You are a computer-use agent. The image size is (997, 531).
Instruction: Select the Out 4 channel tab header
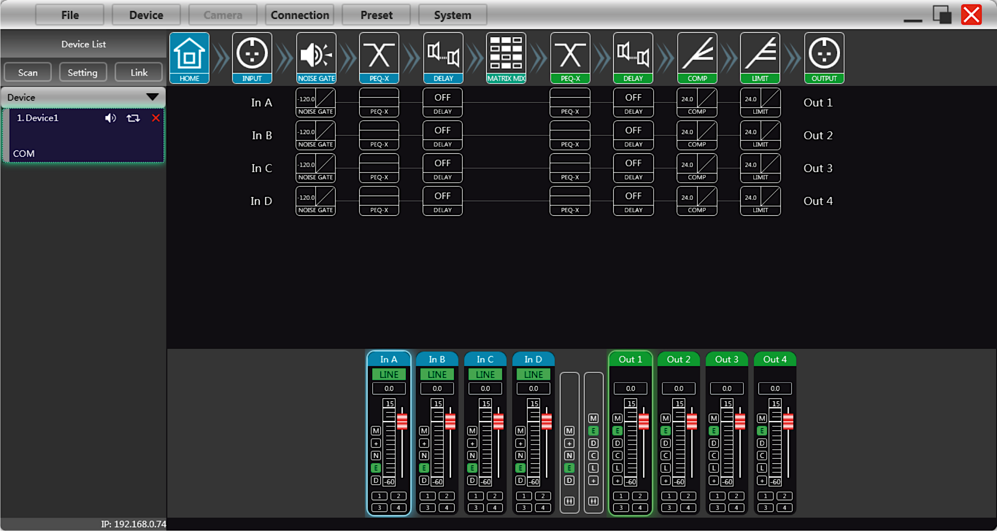coord(774,359)
